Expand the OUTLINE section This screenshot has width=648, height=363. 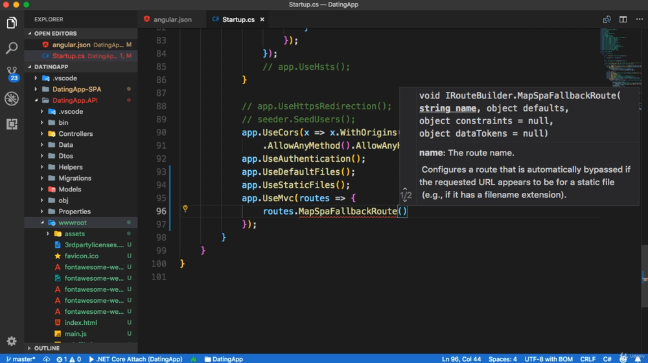pyautogui.click(x=47, y=348)
